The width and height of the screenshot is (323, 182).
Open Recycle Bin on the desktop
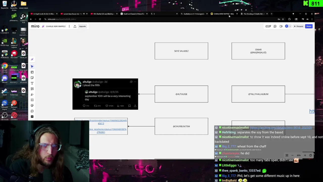point(5,5)
